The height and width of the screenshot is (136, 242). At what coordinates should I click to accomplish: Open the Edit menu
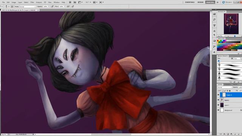click(8, 2)
